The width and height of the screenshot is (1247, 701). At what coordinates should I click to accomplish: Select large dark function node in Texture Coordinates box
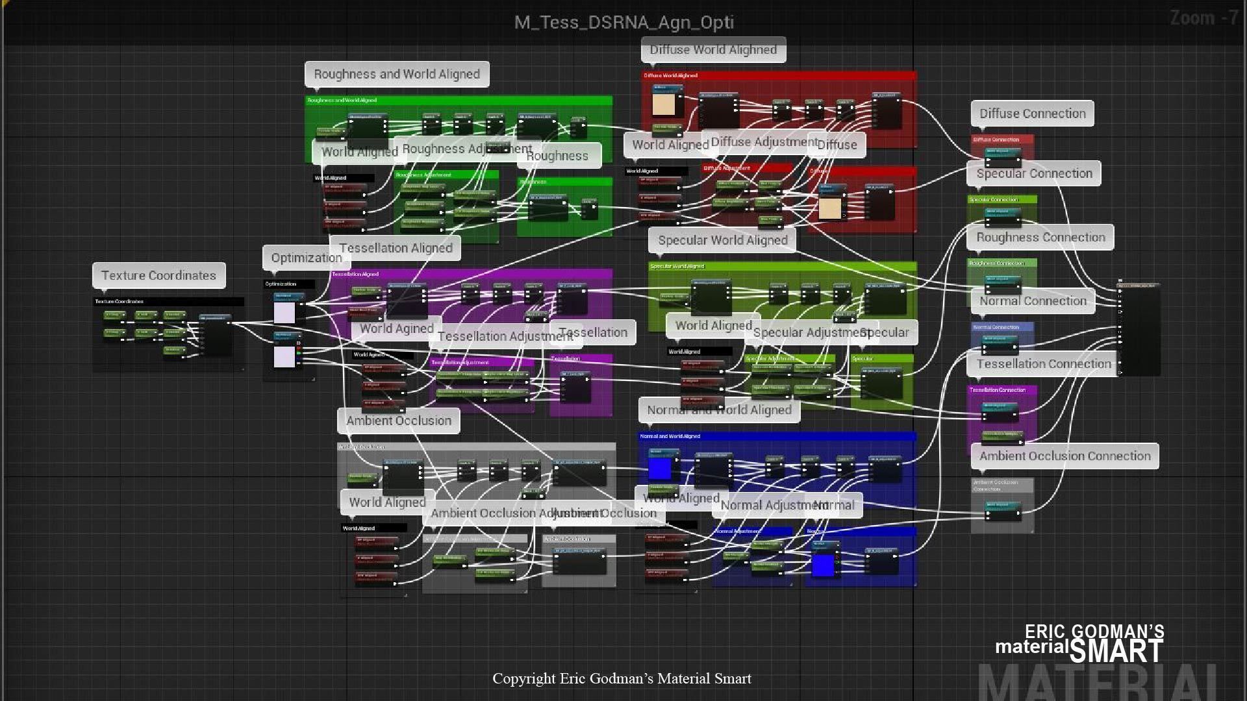pos(216,336)
